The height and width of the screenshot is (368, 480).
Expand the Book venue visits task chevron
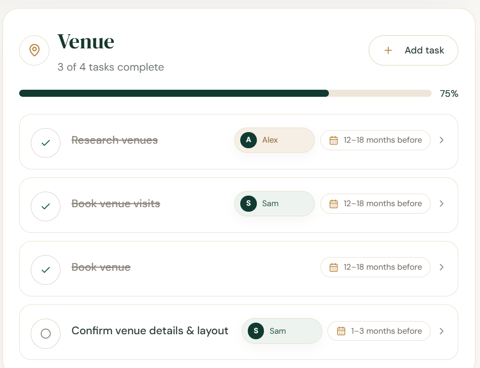coord(441,204)
